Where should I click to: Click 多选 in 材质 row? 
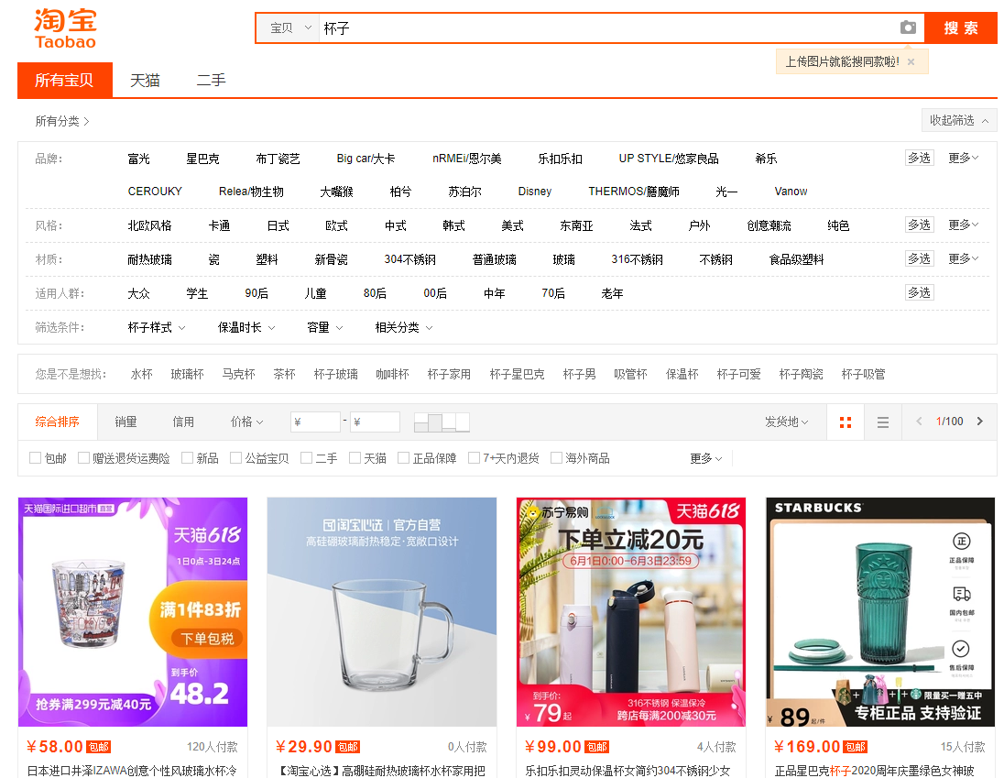[x=919, y=258]
